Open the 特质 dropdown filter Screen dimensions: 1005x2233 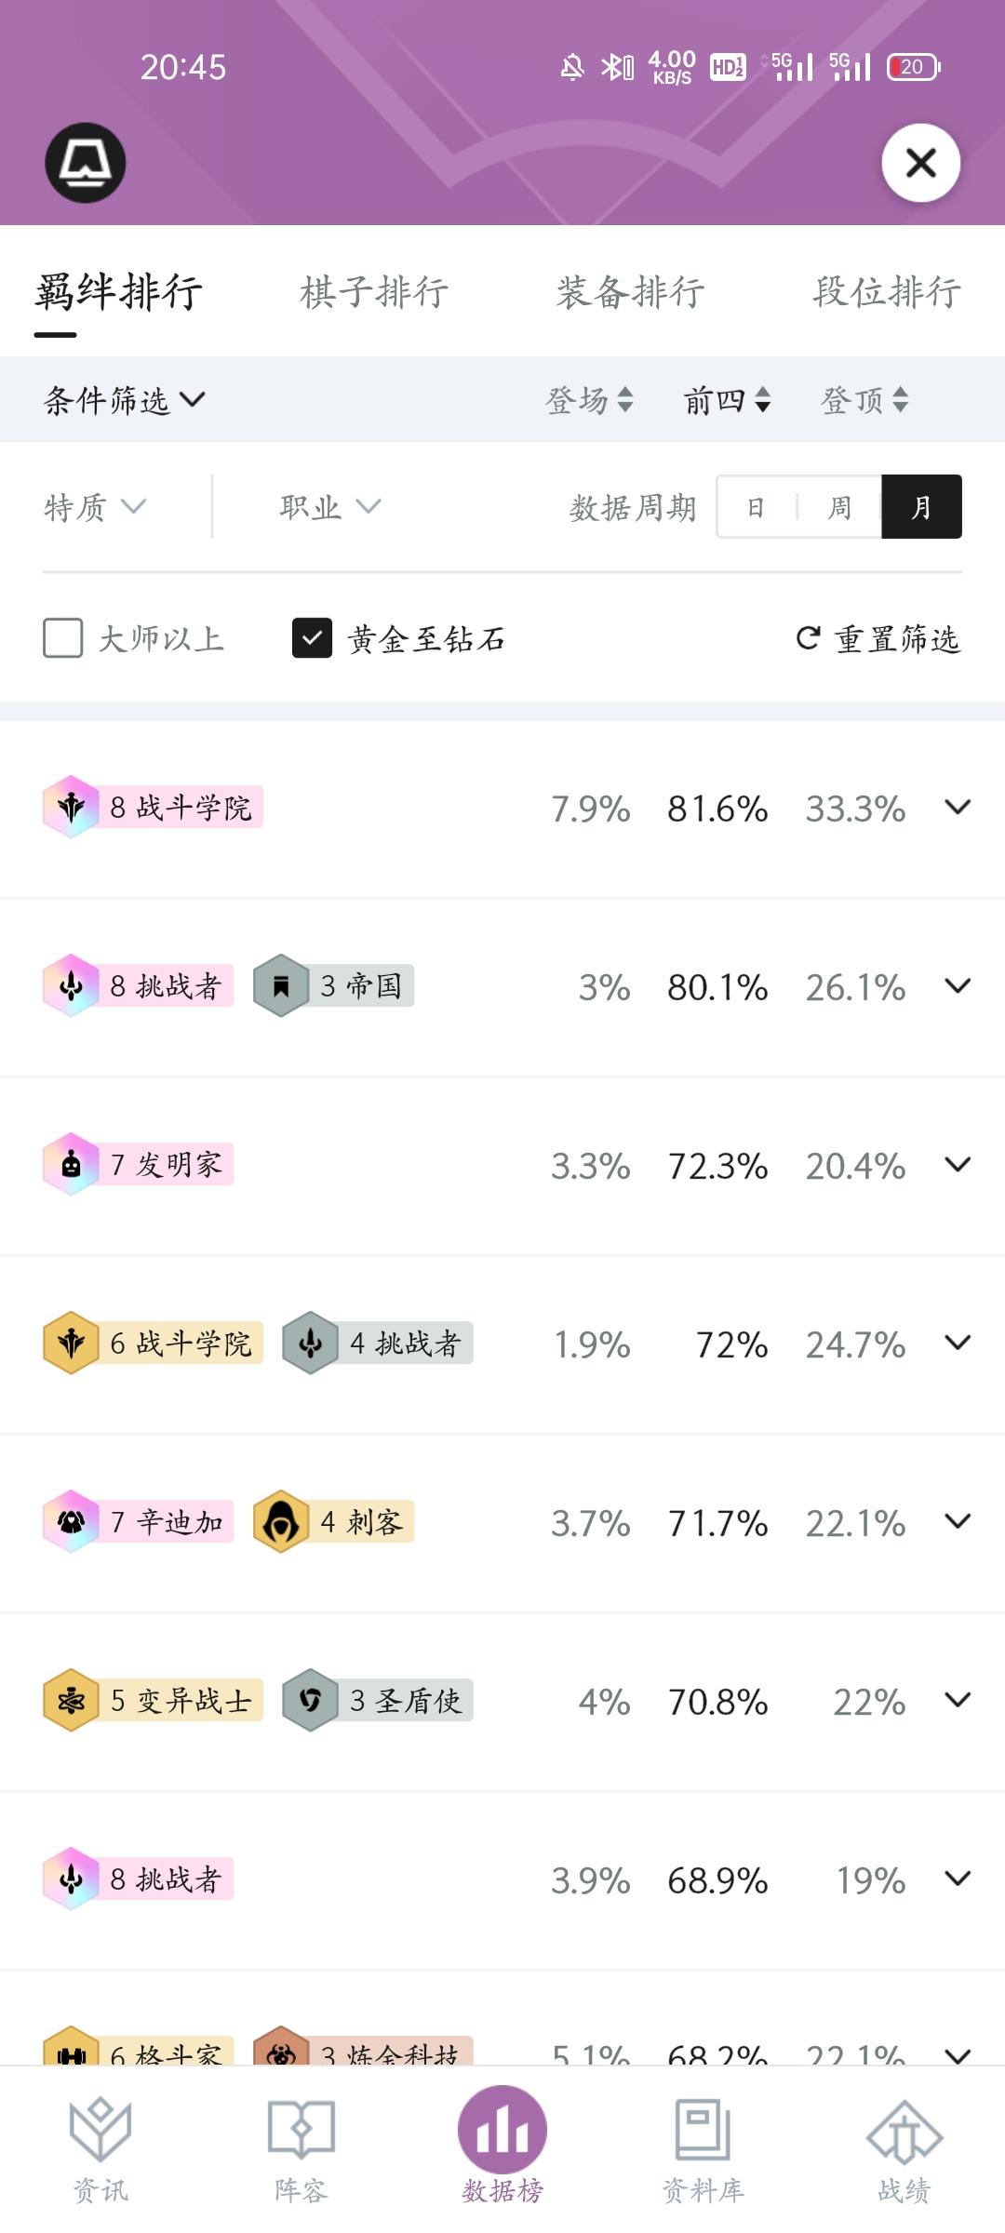click(x=95, y=507)
